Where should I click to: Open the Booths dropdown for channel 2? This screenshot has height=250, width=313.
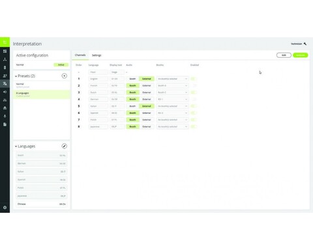pyautogui.click(x=172, y=85)
